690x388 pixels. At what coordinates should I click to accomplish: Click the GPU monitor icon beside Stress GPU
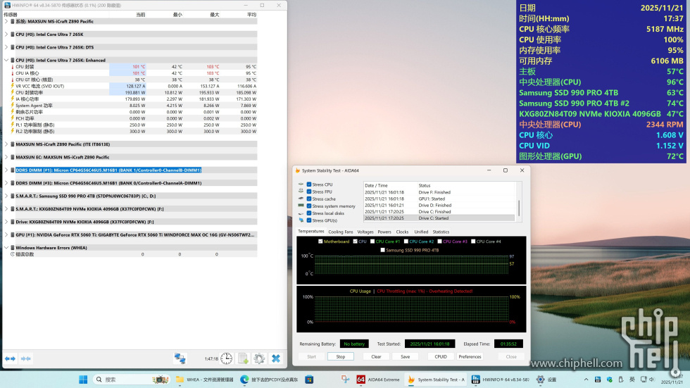(301, 220)
